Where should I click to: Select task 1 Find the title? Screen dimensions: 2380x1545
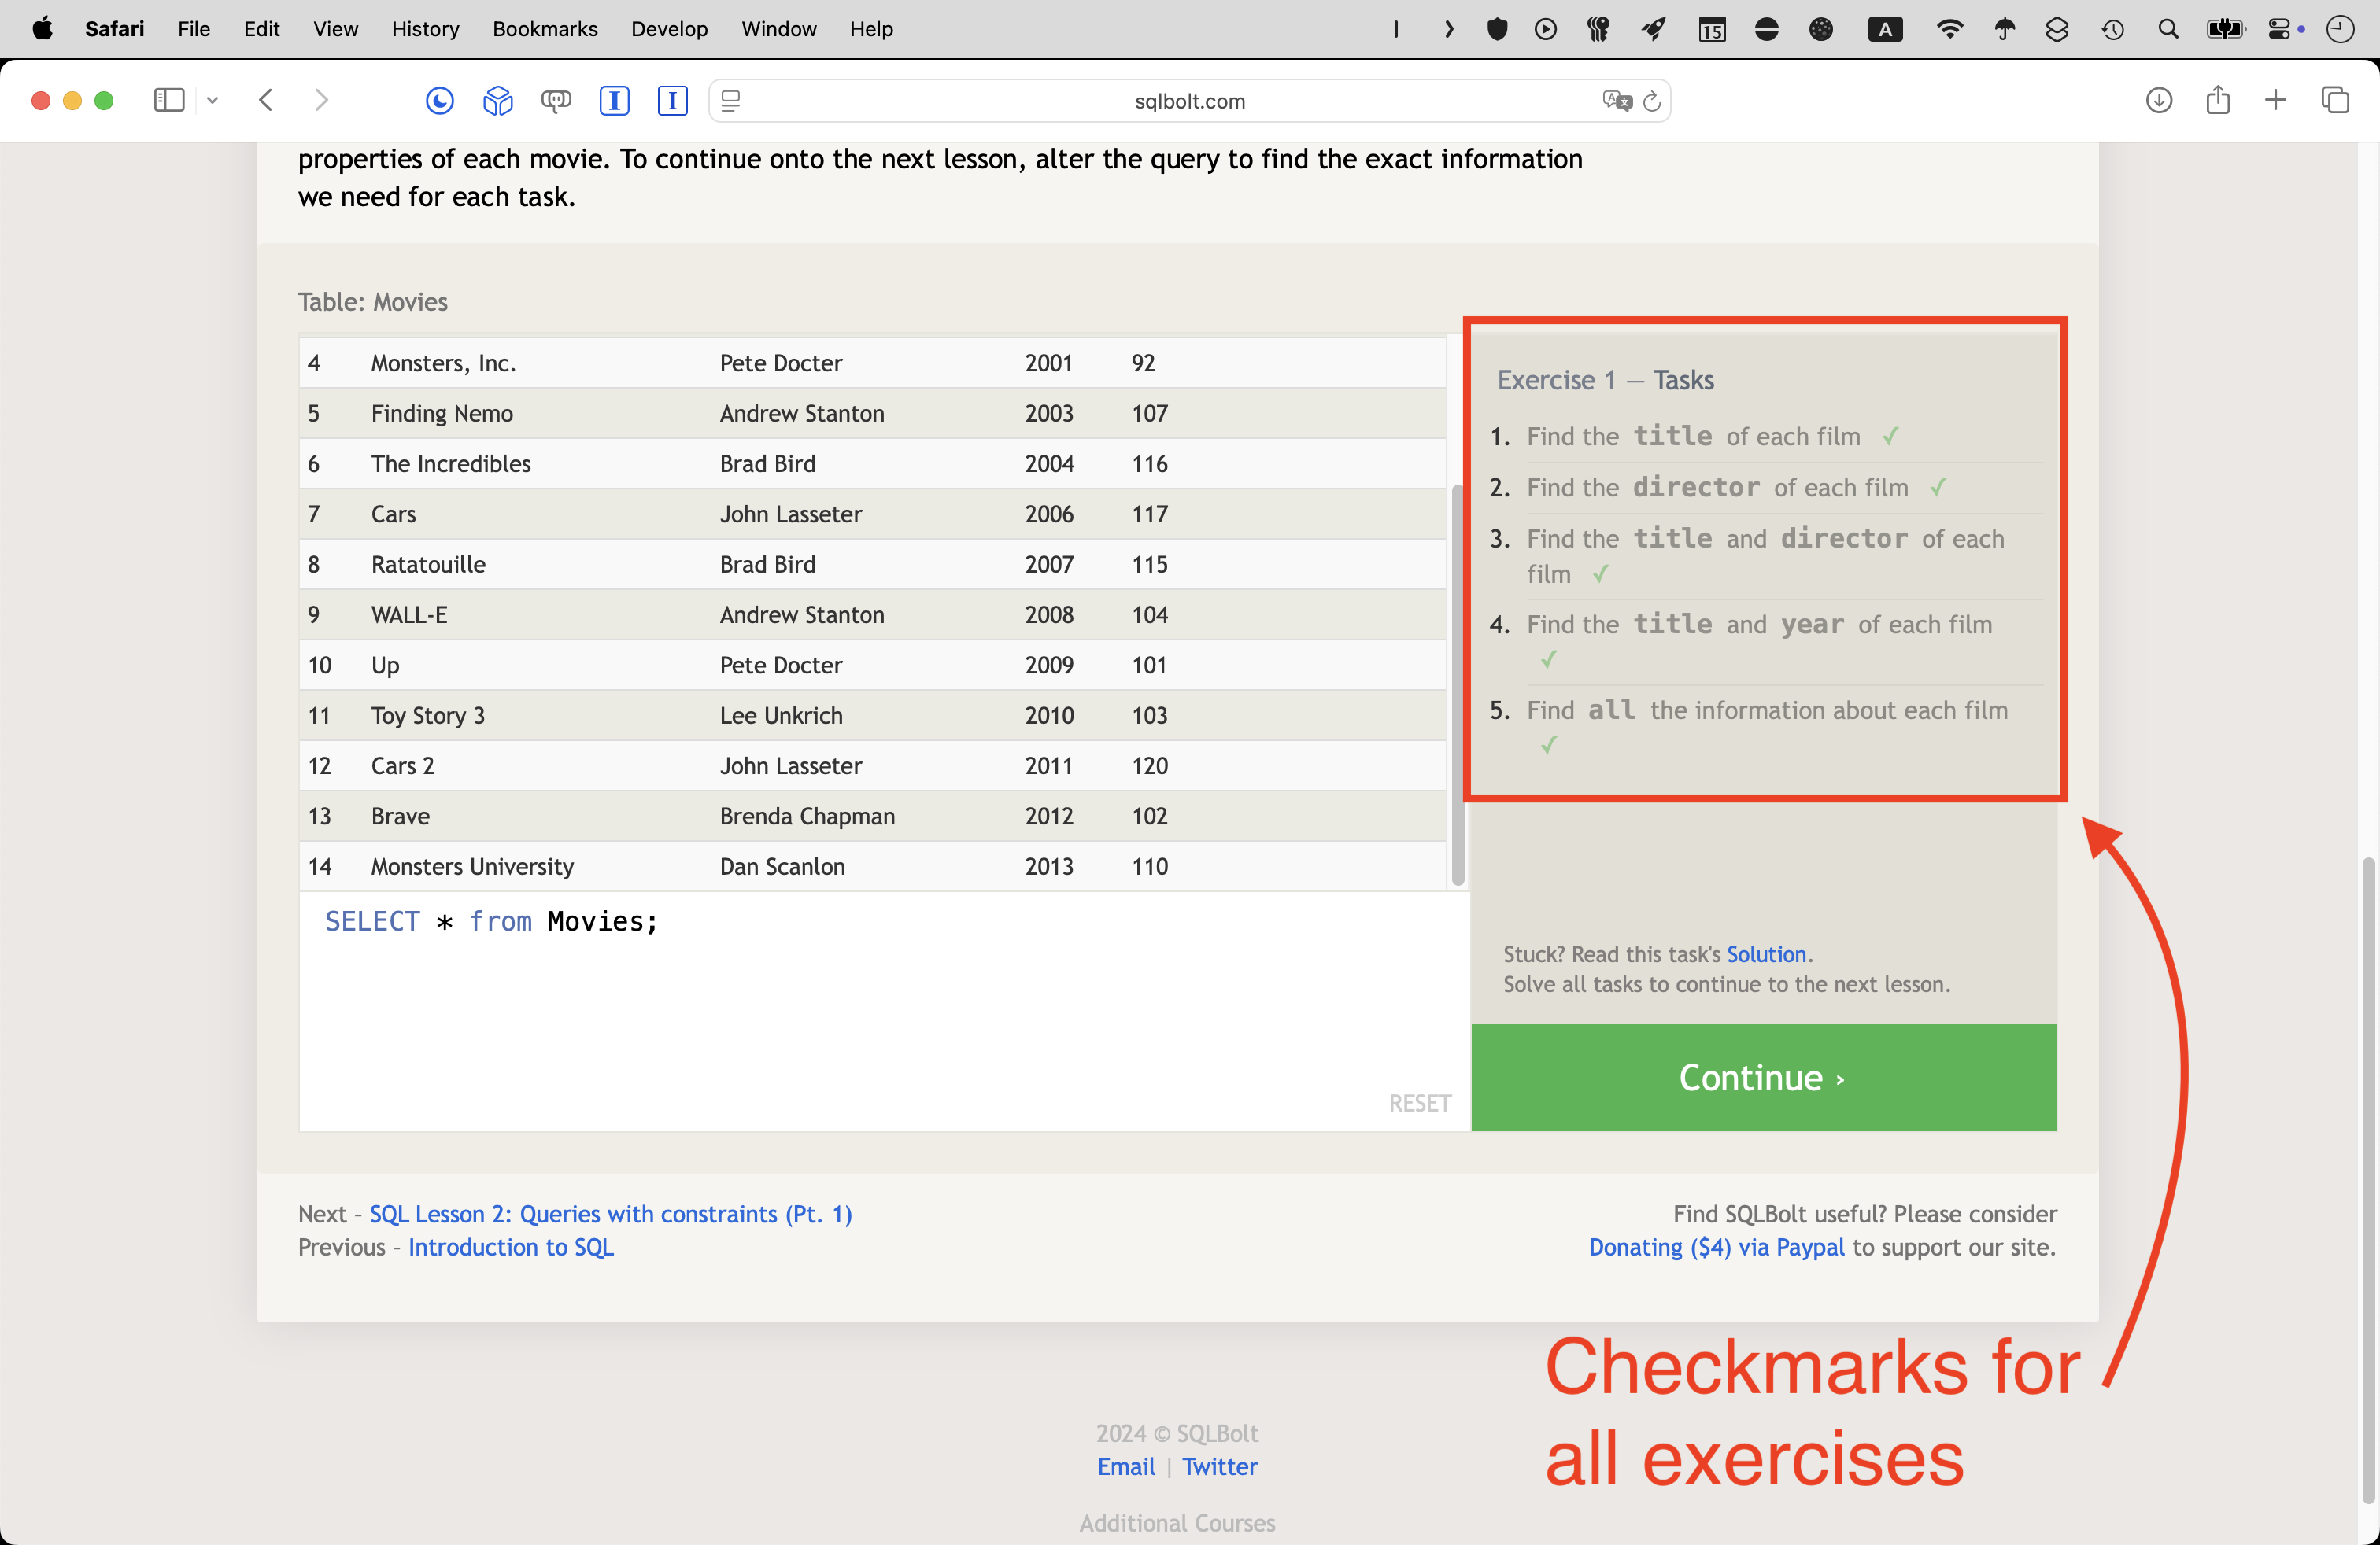(1692, 437)
